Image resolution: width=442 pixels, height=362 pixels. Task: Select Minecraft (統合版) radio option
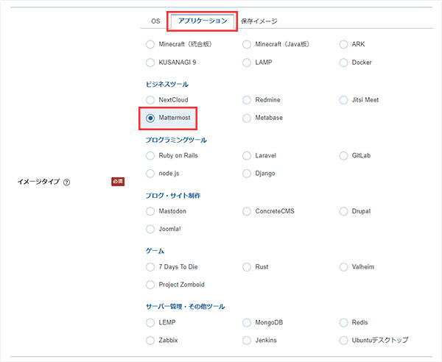(150, 44)
